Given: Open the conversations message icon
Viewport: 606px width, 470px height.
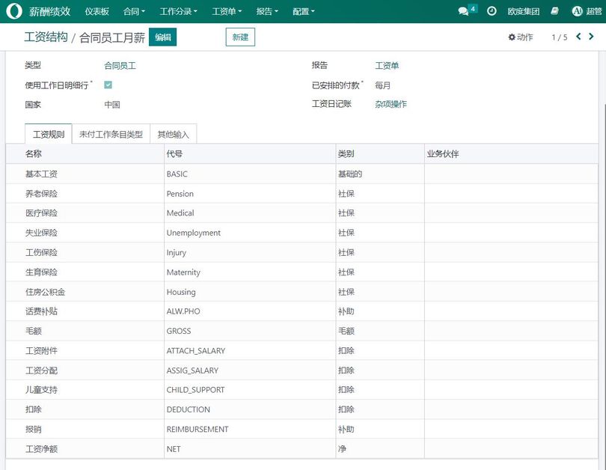Looking at the screenshot, I should click(x=462, y=11).
